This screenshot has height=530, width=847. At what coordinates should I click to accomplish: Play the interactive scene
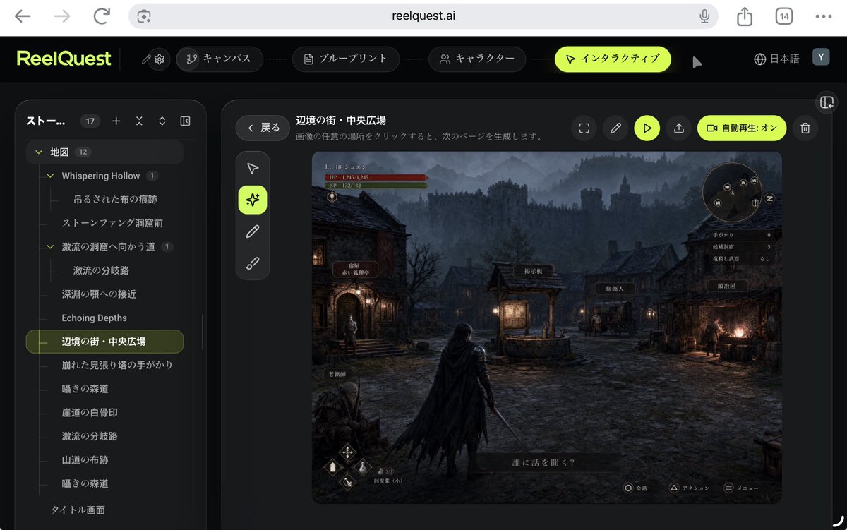point(647,128)
